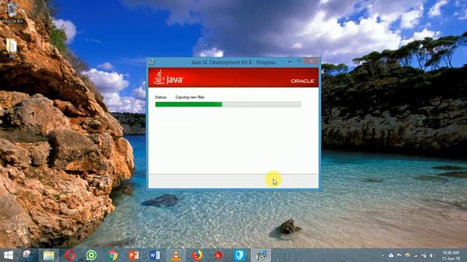Click the Java installer title bar icon
Screen dimensions: 467x262
(x=152, y=62)
